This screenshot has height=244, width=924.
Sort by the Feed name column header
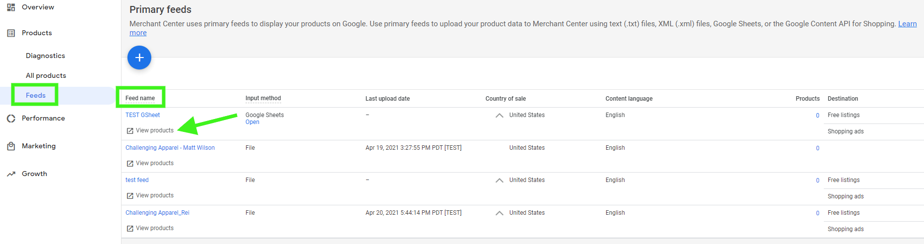pos(140,98)
